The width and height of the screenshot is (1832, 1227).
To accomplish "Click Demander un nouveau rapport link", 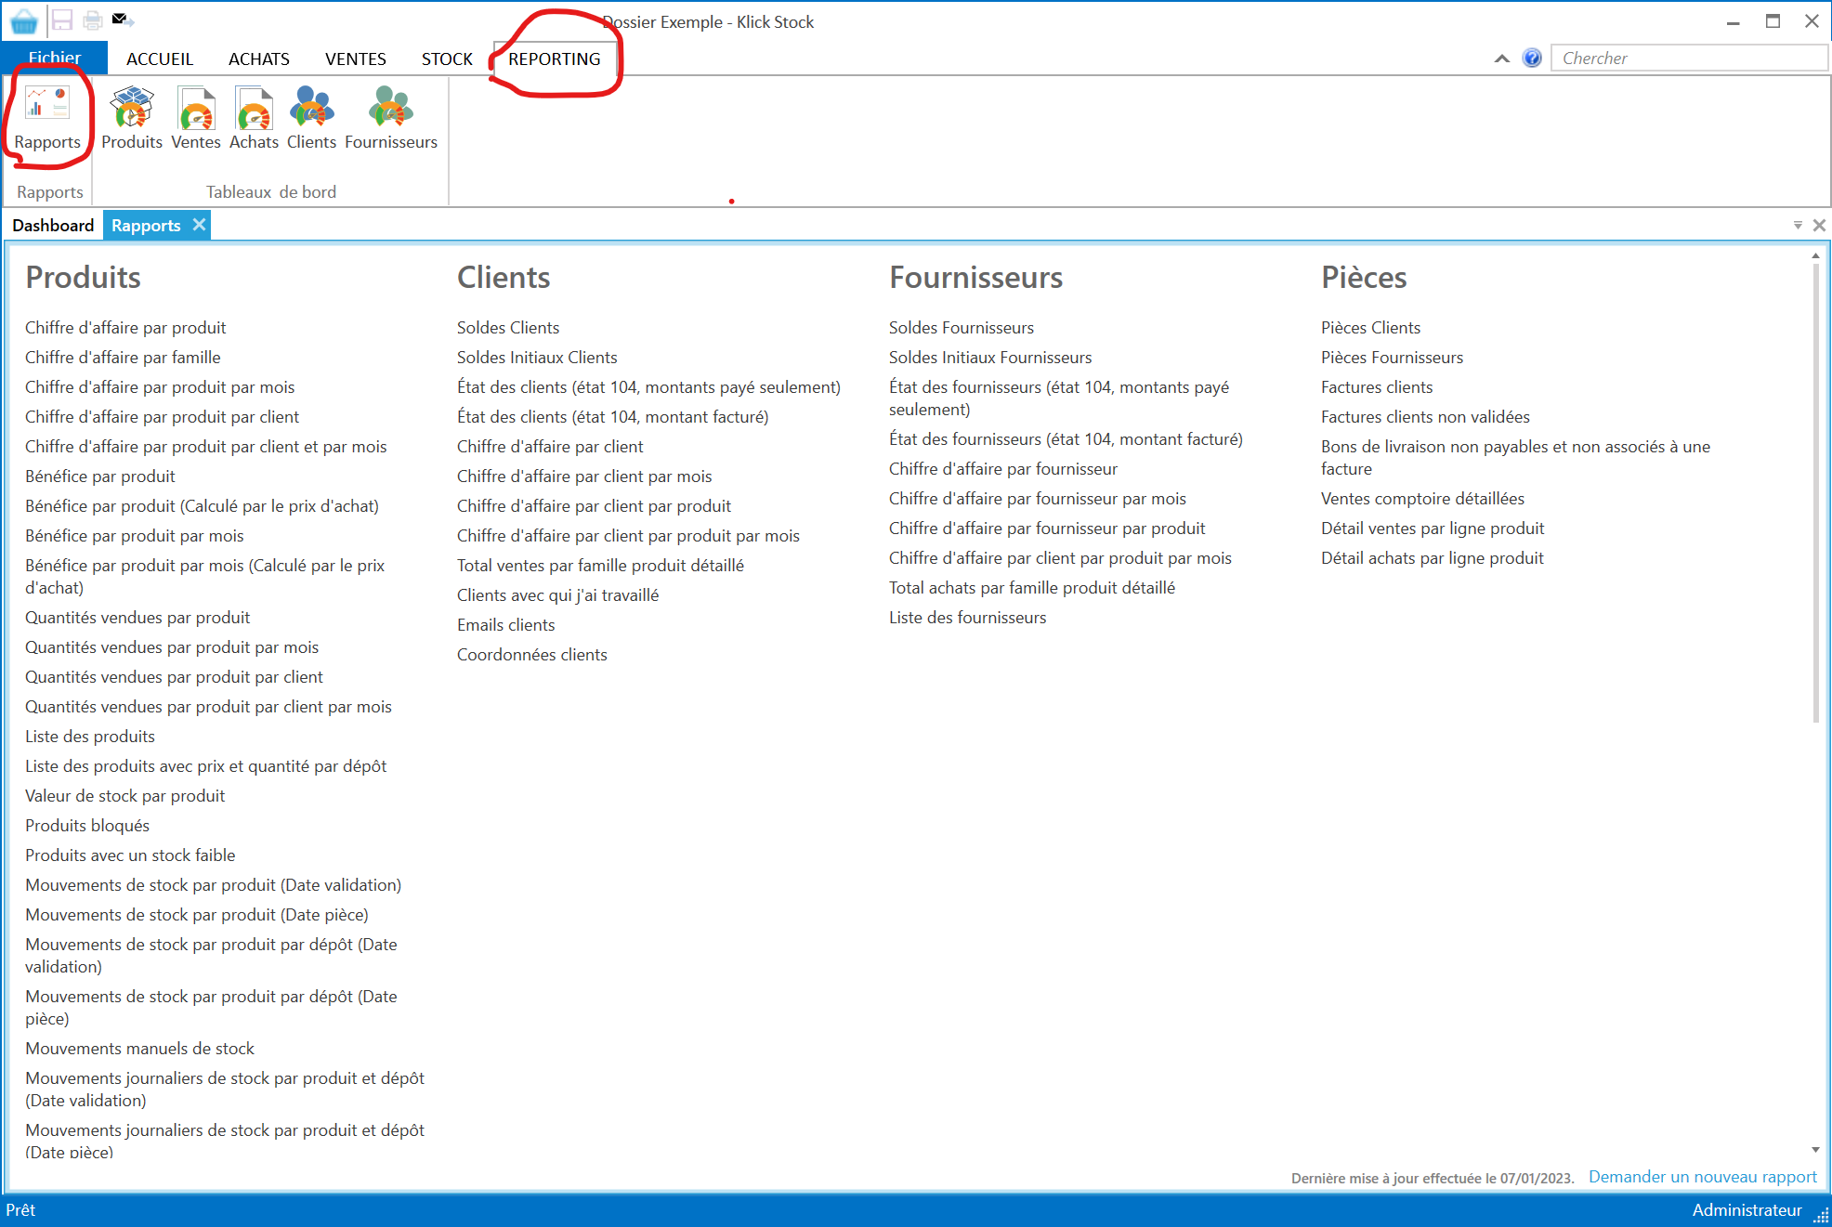I will 1701,1176.
